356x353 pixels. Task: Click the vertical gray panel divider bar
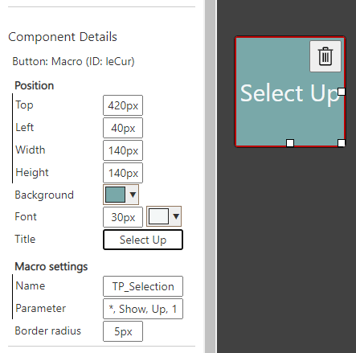[211, 176]
